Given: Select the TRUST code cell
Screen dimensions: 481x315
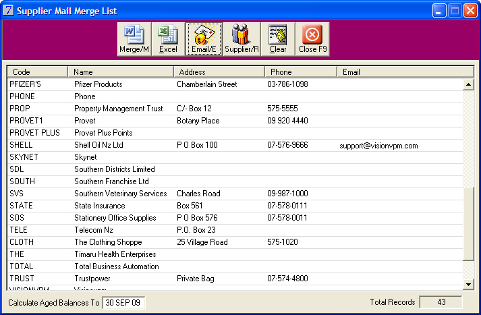Looking at the screenshot, I should tap(22, 279).
